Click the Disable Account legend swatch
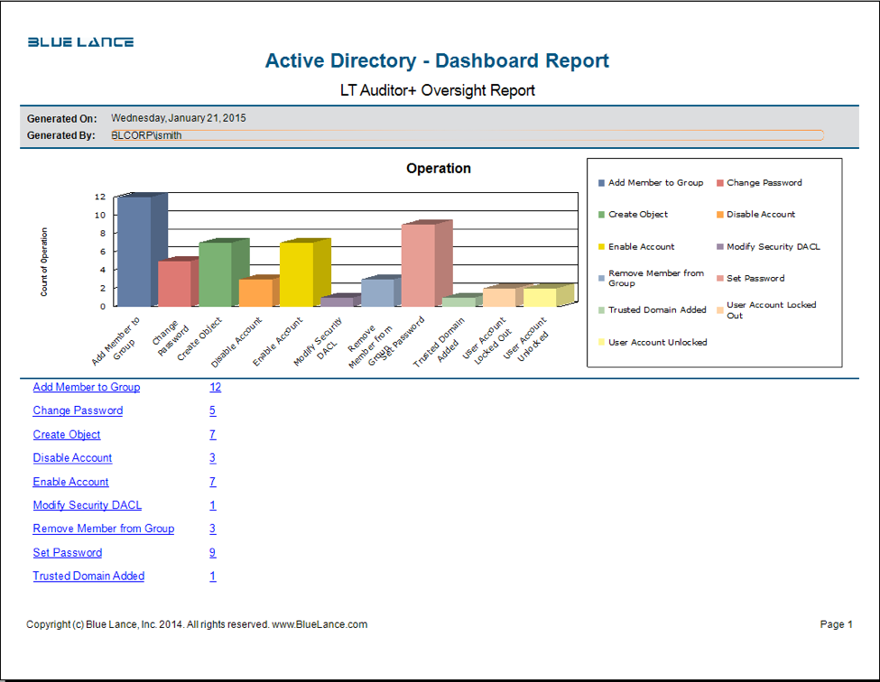 [720, 214]
